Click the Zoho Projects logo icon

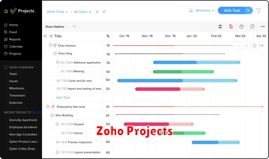point(13,11)
